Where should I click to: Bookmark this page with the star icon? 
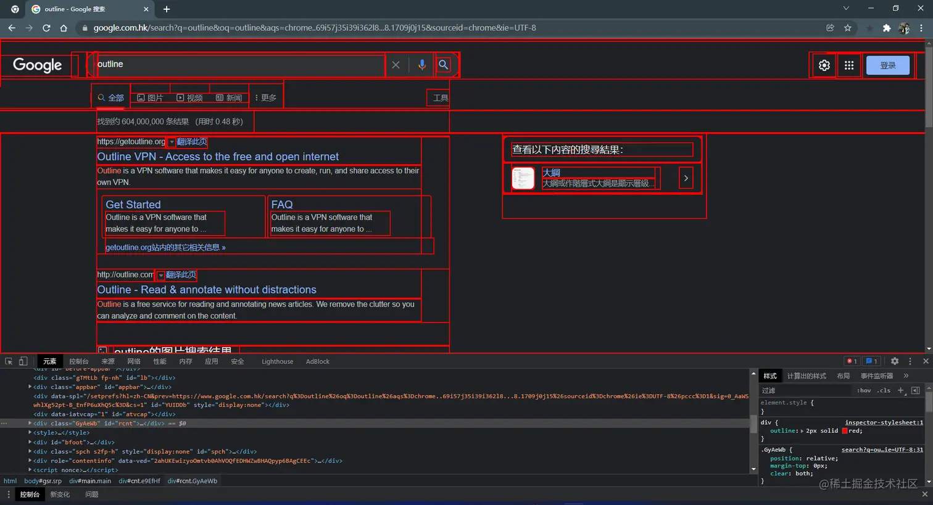[x=848, y=28]
